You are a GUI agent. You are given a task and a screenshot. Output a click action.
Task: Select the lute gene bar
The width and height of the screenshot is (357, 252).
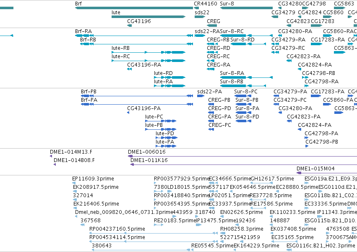click(x=149, y=17)
